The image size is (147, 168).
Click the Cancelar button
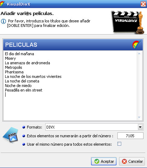pos(132,161)
